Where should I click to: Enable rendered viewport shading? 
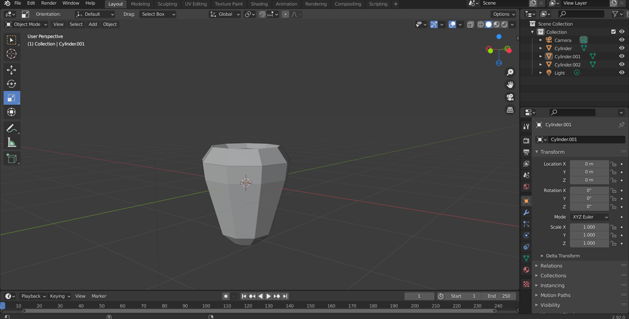point(504,24)
